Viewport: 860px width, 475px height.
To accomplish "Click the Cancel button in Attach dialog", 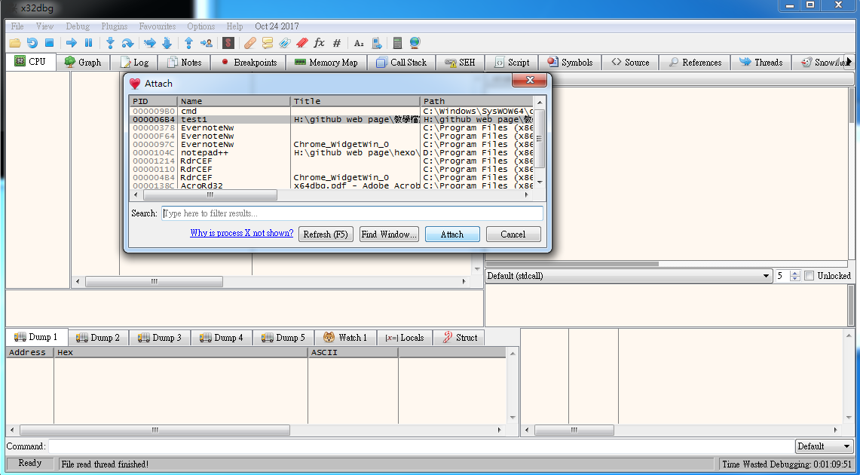I will pyautogui.click(x=513, y=234).
